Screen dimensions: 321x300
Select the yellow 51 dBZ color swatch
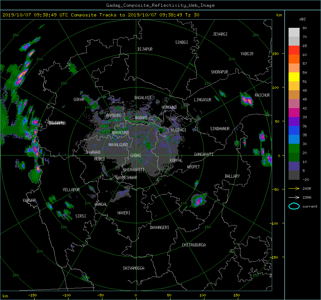pyautogui.click(x=294, y=77)
